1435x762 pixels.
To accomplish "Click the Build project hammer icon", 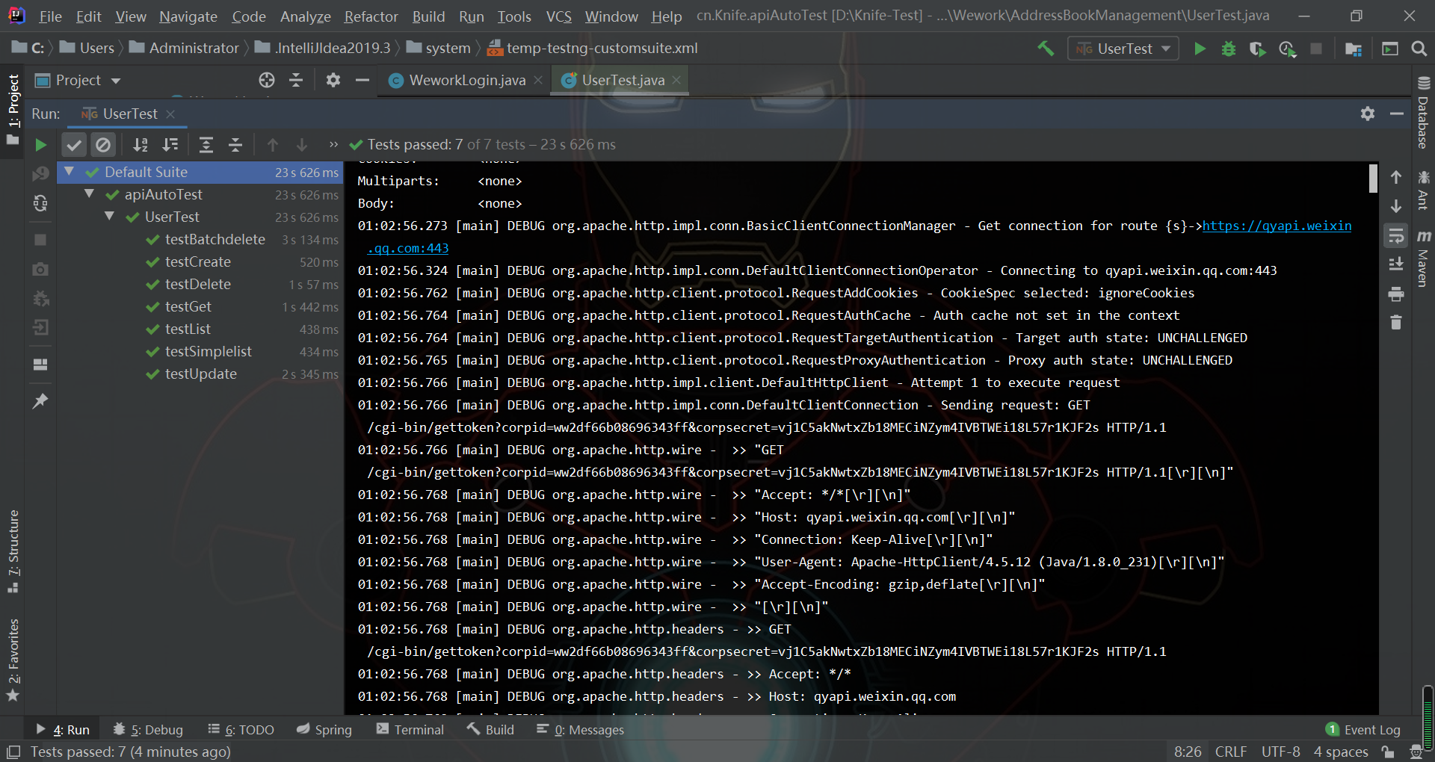I will [1046, 49].
